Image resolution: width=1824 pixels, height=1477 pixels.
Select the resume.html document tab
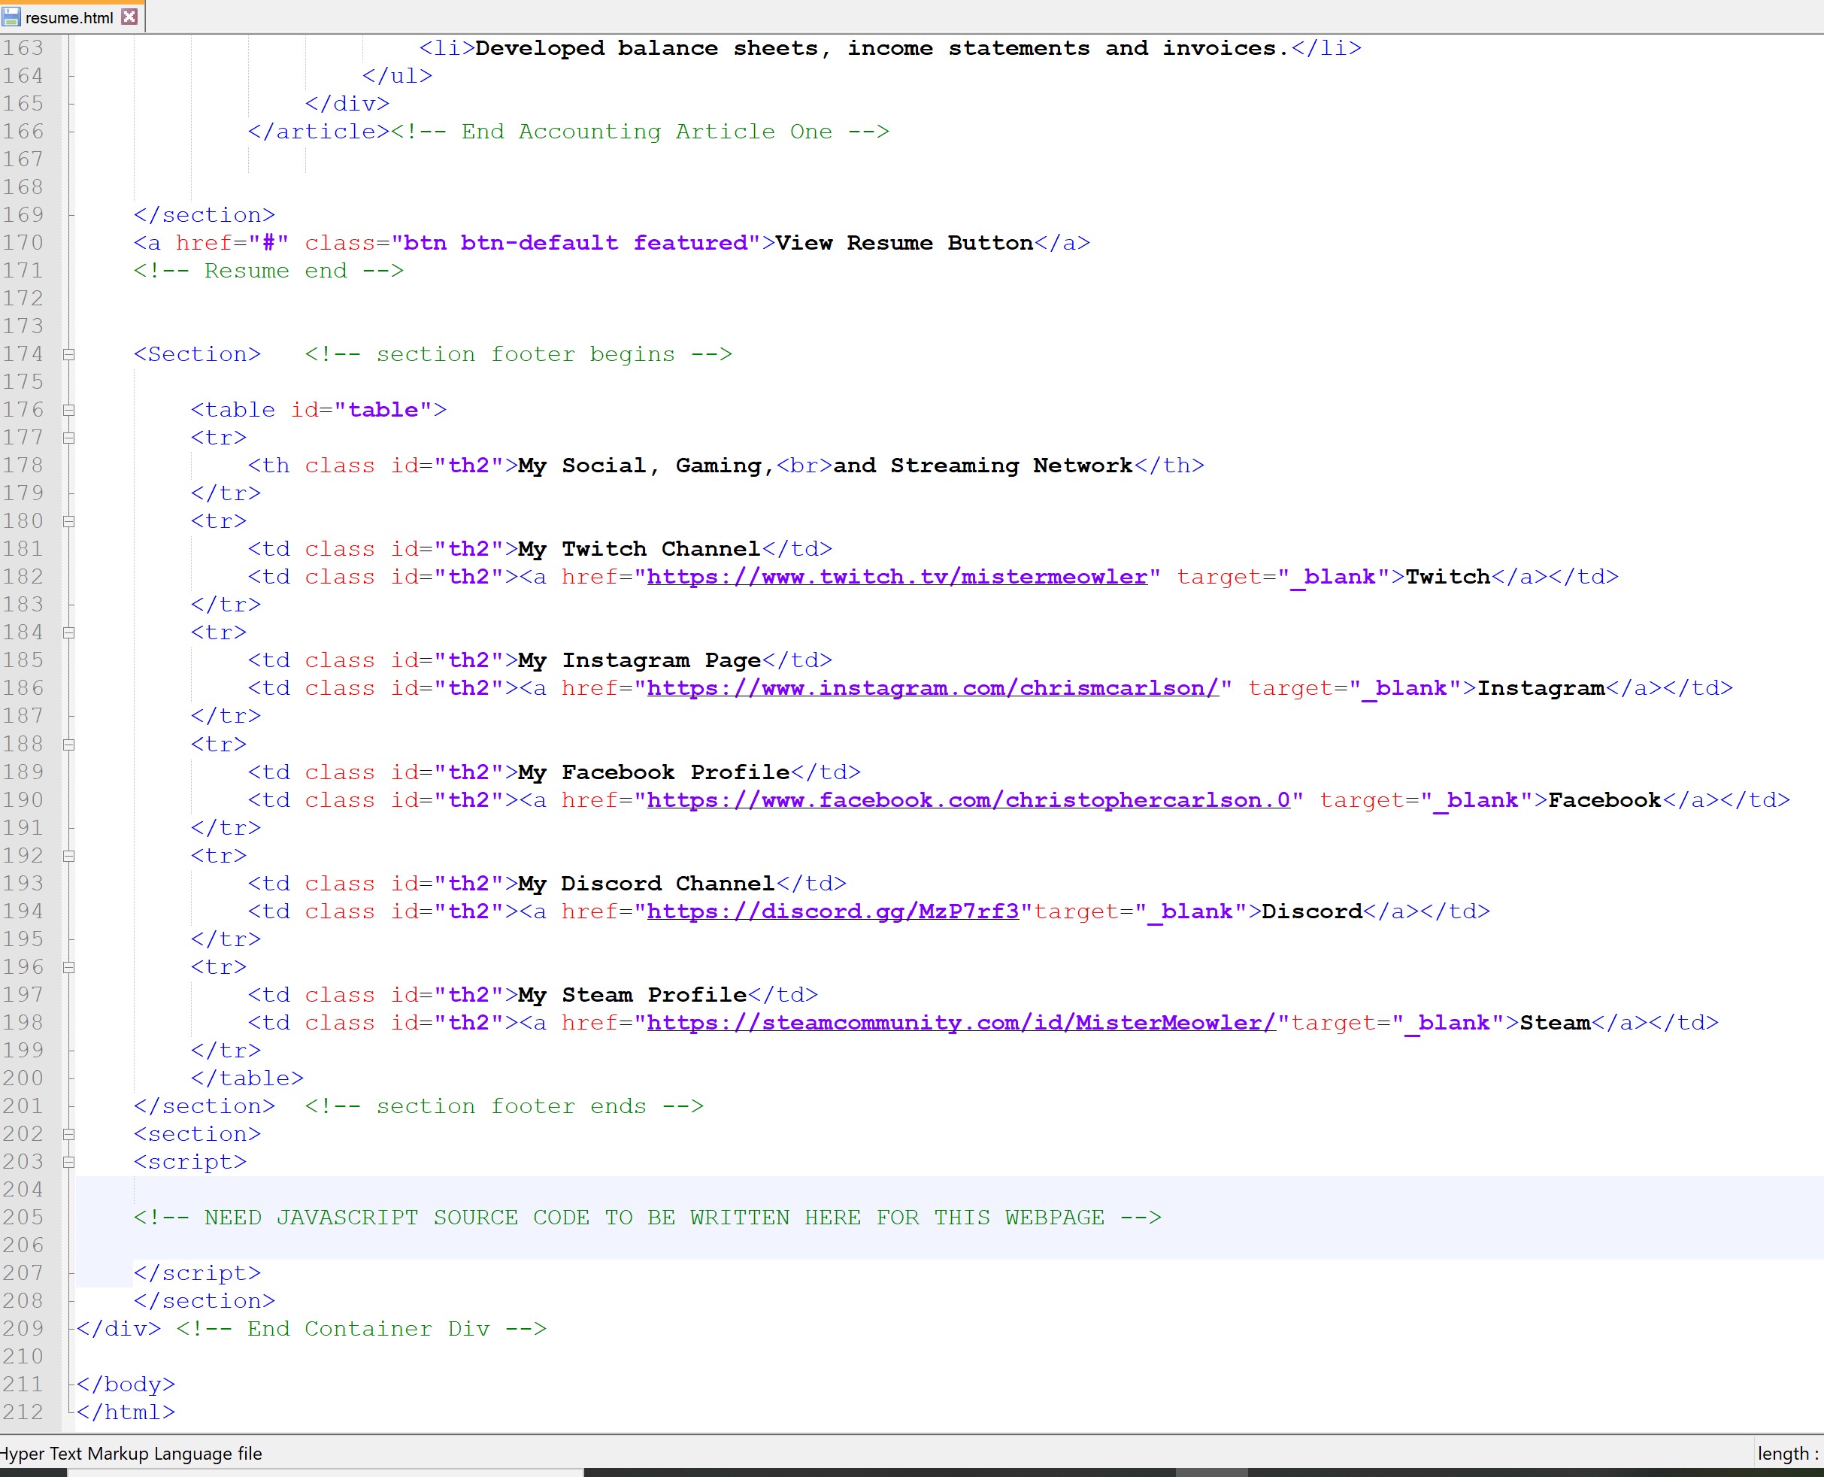[69, 17]
